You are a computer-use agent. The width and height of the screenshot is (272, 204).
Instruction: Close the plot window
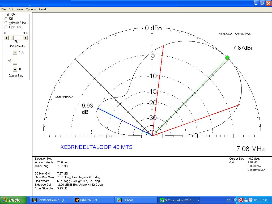[269, 3]
